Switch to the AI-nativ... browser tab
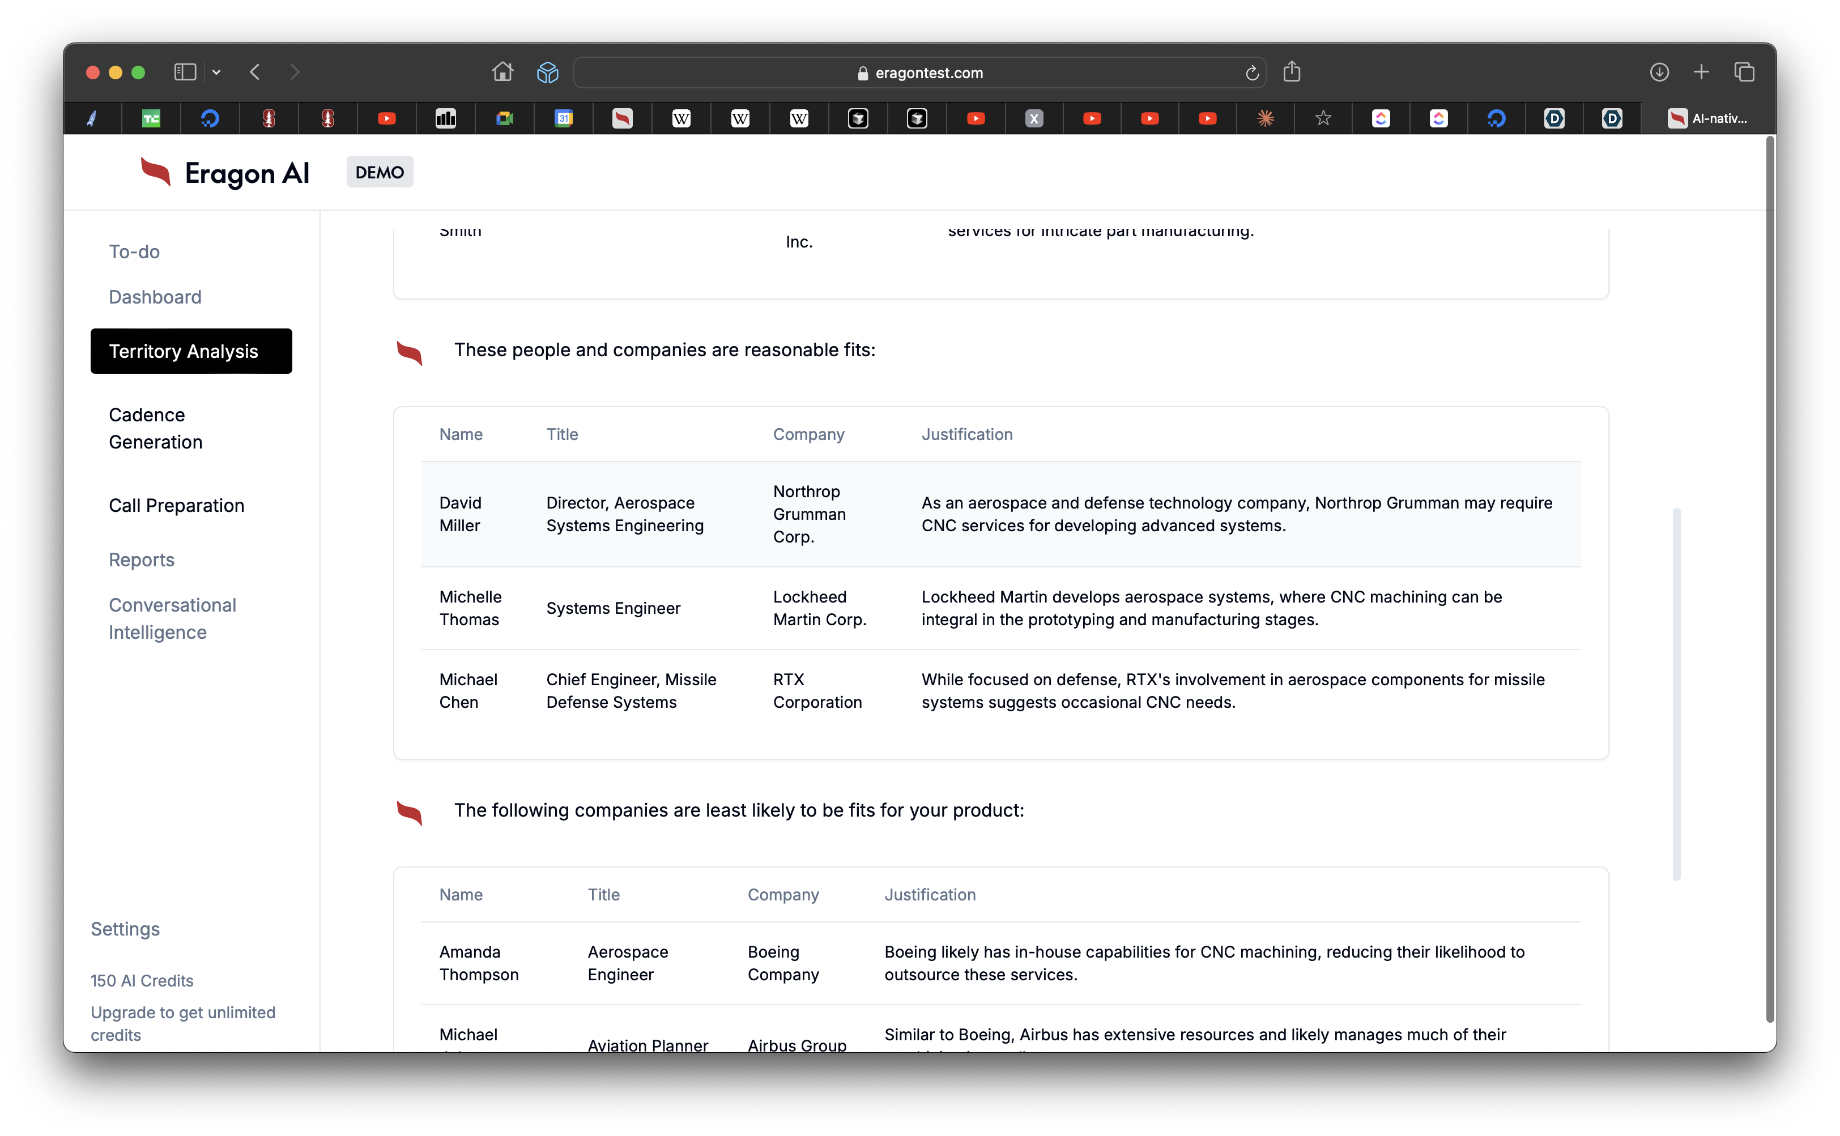The width and height of the screenshot is (1840, 1136). click(1707, 118)
